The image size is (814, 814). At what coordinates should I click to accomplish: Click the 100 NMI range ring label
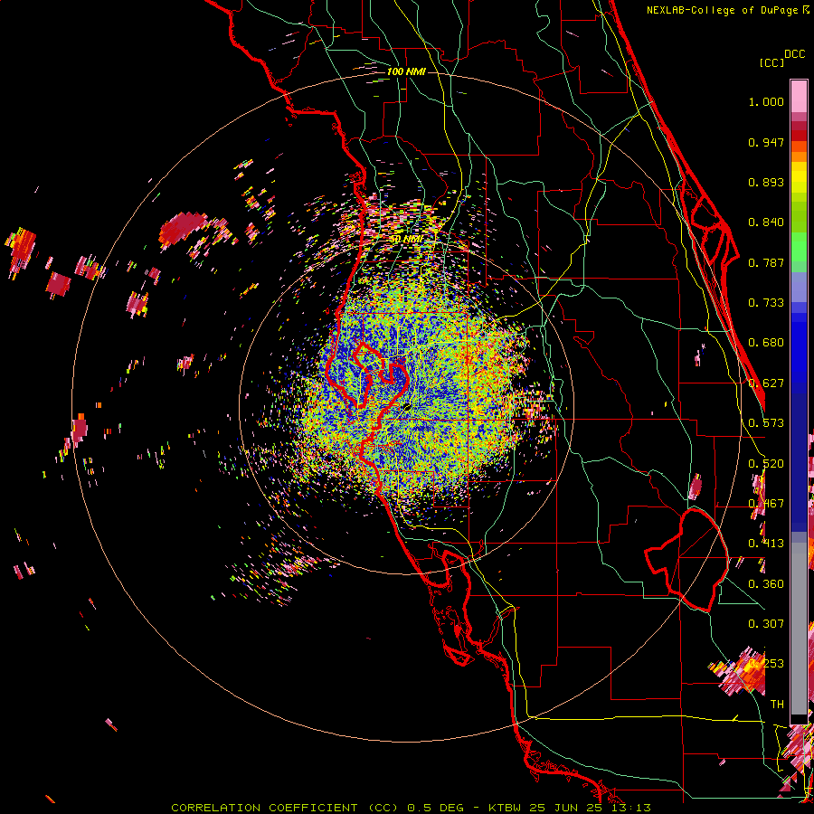pyautogui.click(x=406, y=71)
